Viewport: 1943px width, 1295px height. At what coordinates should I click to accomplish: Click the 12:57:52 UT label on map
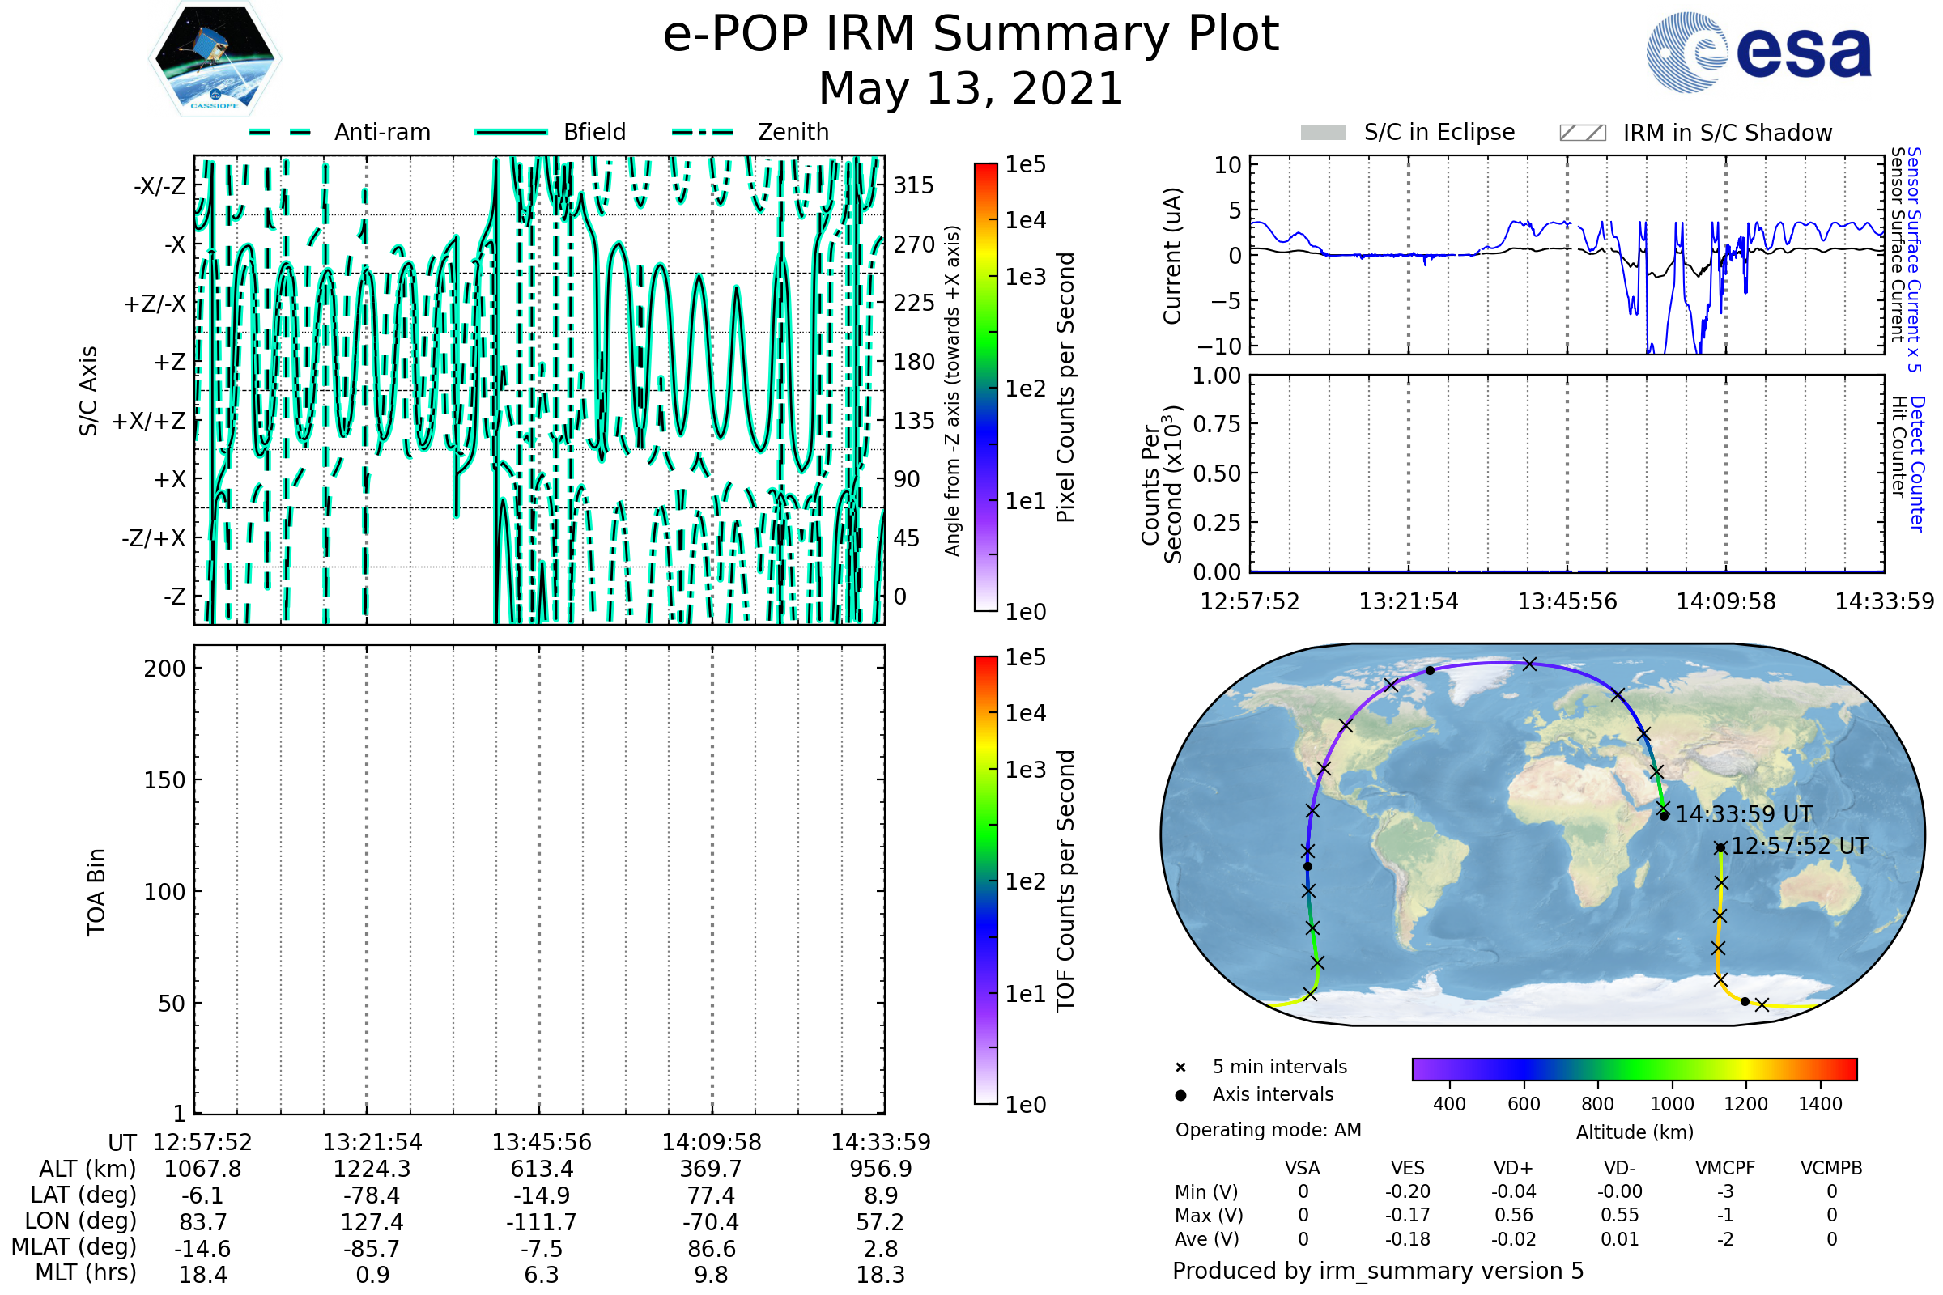[1799, 847]
